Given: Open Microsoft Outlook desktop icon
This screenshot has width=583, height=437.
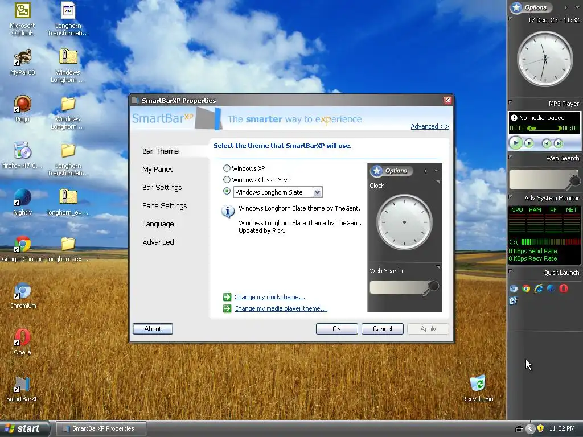Looking at the screenshot, I should [22, 19].
